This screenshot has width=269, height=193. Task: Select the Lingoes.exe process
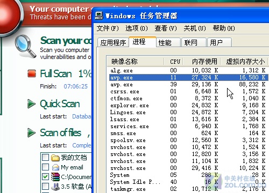(x=188, y=112)
